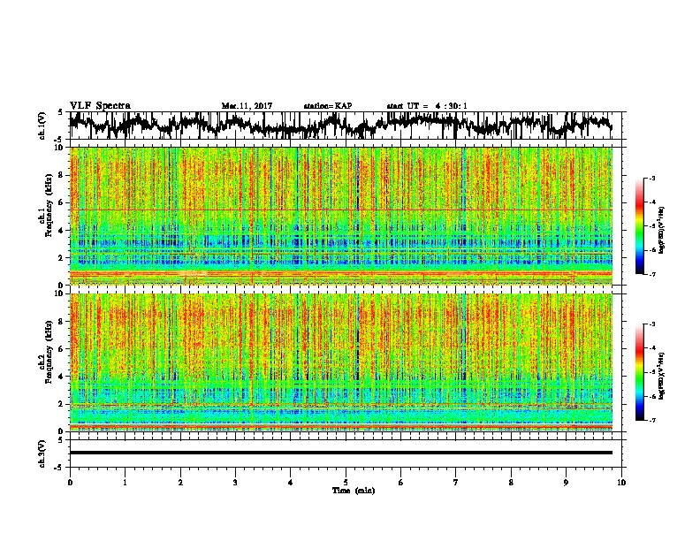Click the 1 tick label on Time axis

(125, 483)
